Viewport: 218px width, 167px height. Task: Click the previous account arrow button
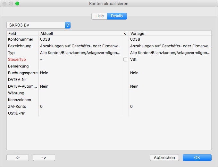coord(18,157)
